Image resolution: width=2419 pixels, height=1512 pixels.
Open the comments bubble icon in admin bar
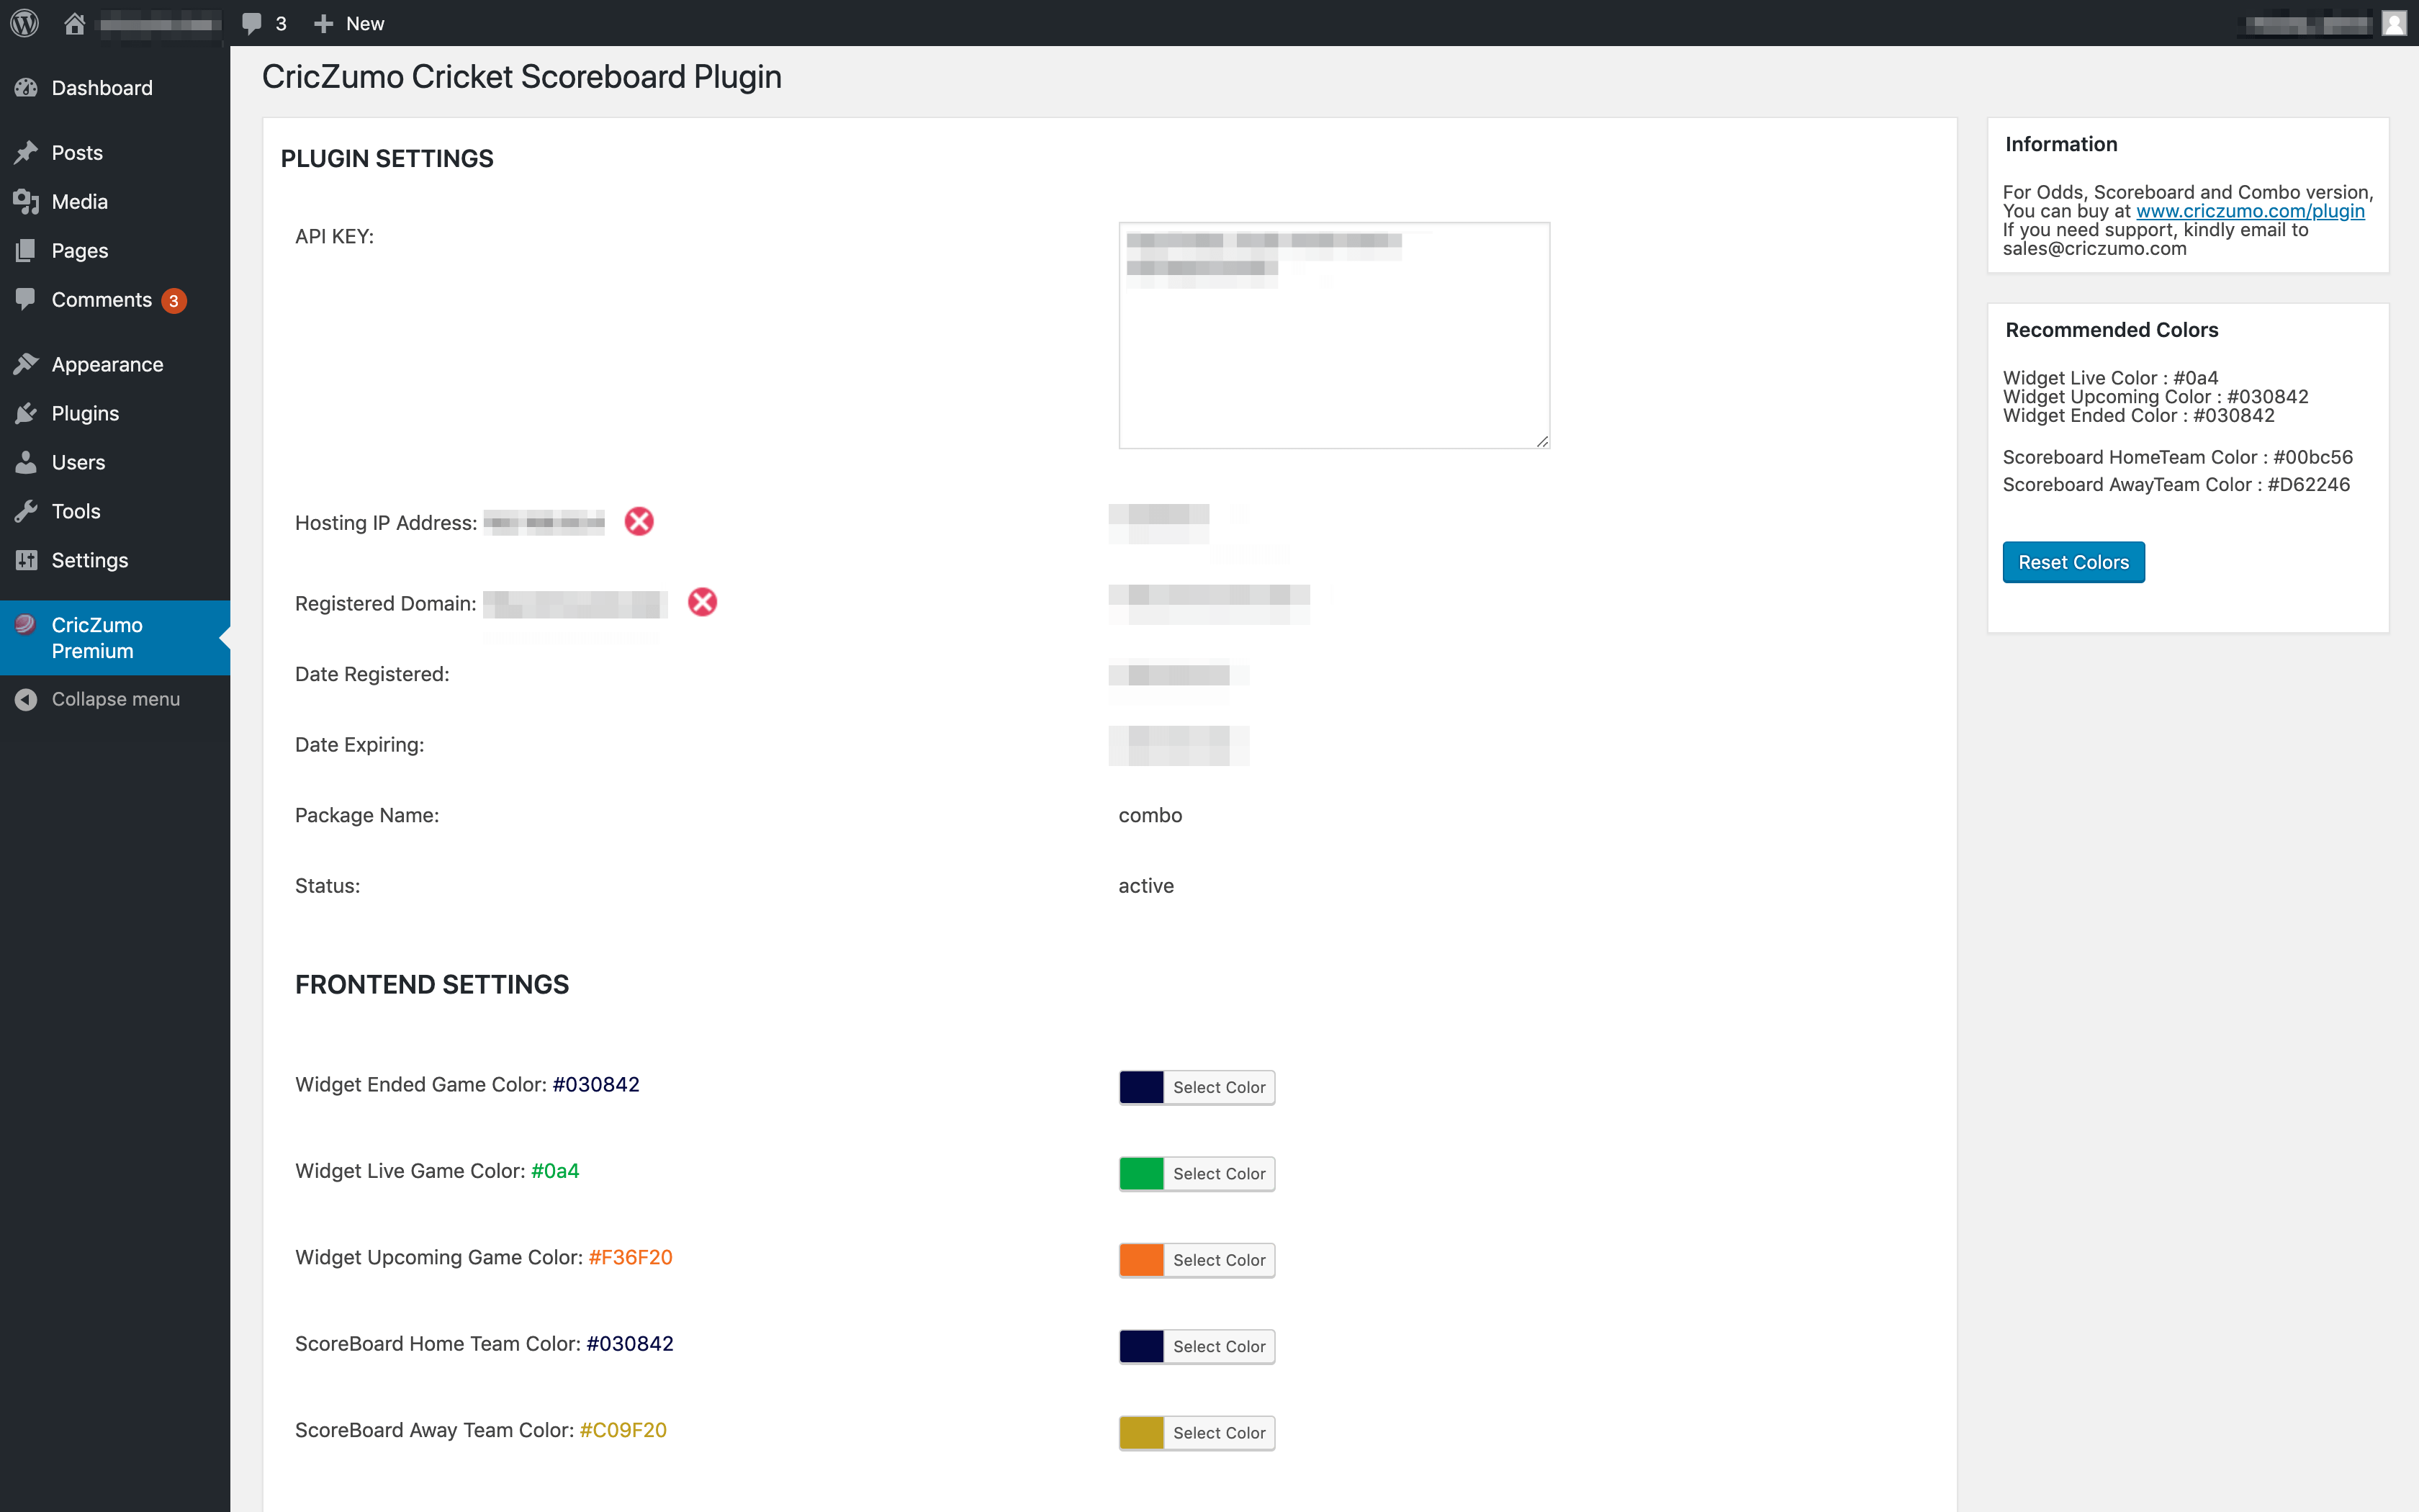click(252, 23)
